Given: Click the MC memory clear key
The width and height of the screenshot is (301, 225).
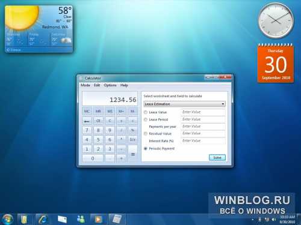Looking at the screenshot, I should [87, 112].
